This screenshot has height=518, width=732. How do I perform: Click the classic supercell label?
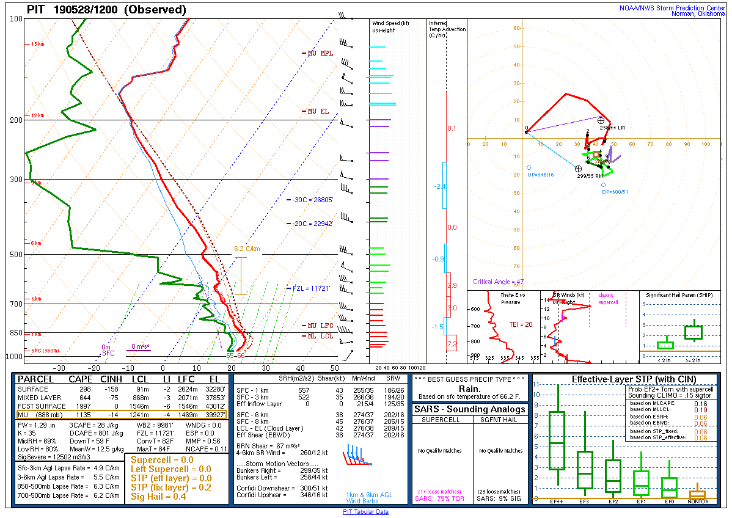609,299
